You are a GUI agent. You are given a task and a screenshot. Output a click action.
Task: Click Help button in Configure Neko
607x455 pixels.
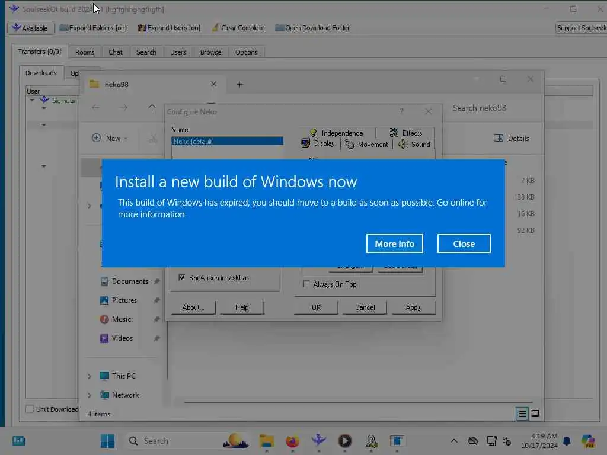(242, 307)
